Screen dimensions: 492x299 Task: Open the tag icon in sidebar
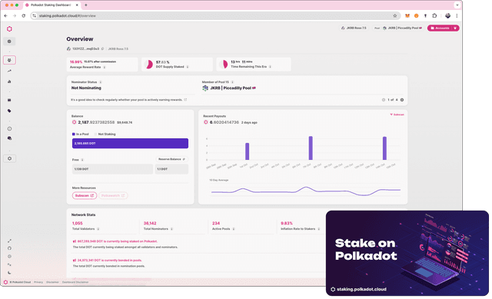pos(9,111)
